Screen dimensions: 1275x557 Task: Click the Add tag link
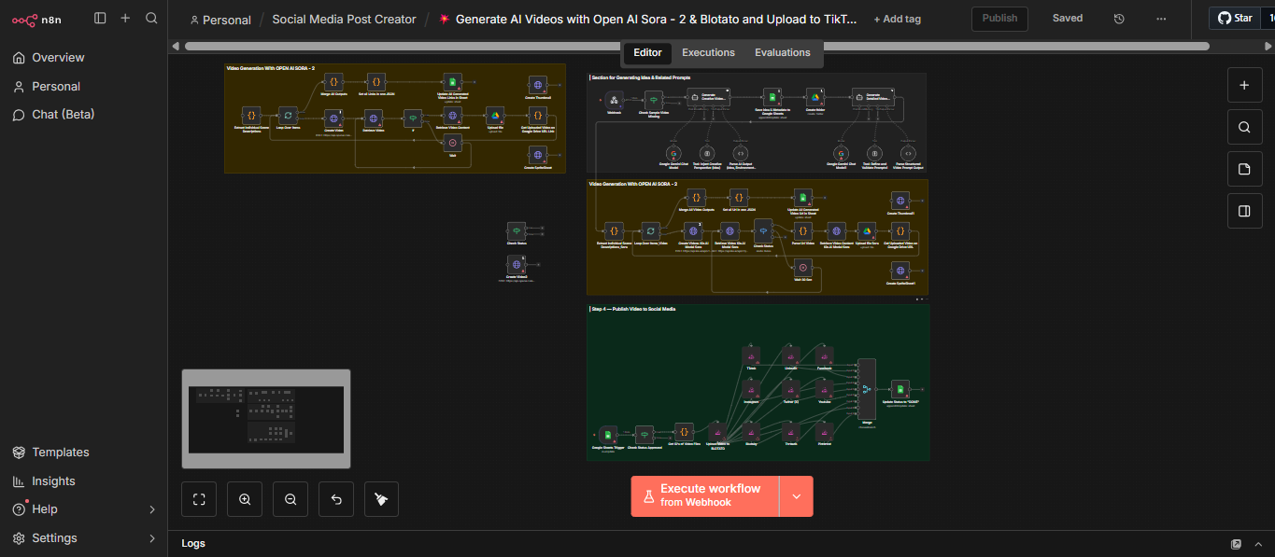(897, 20)
